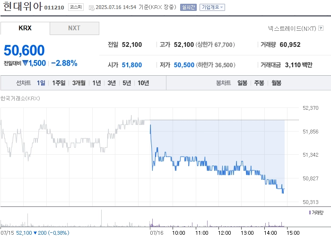Open the 기업개요 dropdown

pyautogui.click(x=212, y=8)
